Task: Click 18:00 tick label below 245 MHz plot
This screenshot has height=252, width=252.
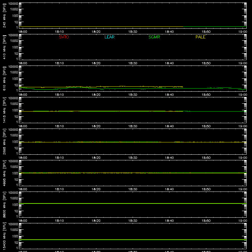Action: pos(23,32)
